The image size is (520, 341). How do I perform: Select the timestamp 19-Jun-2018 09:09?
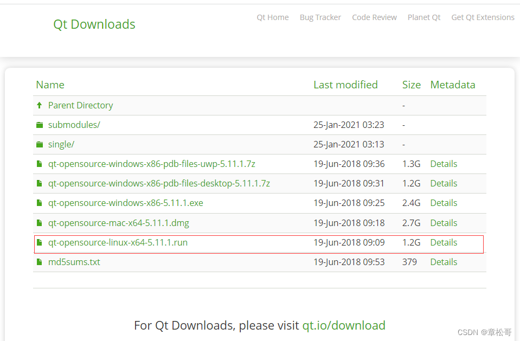[349, 242]
